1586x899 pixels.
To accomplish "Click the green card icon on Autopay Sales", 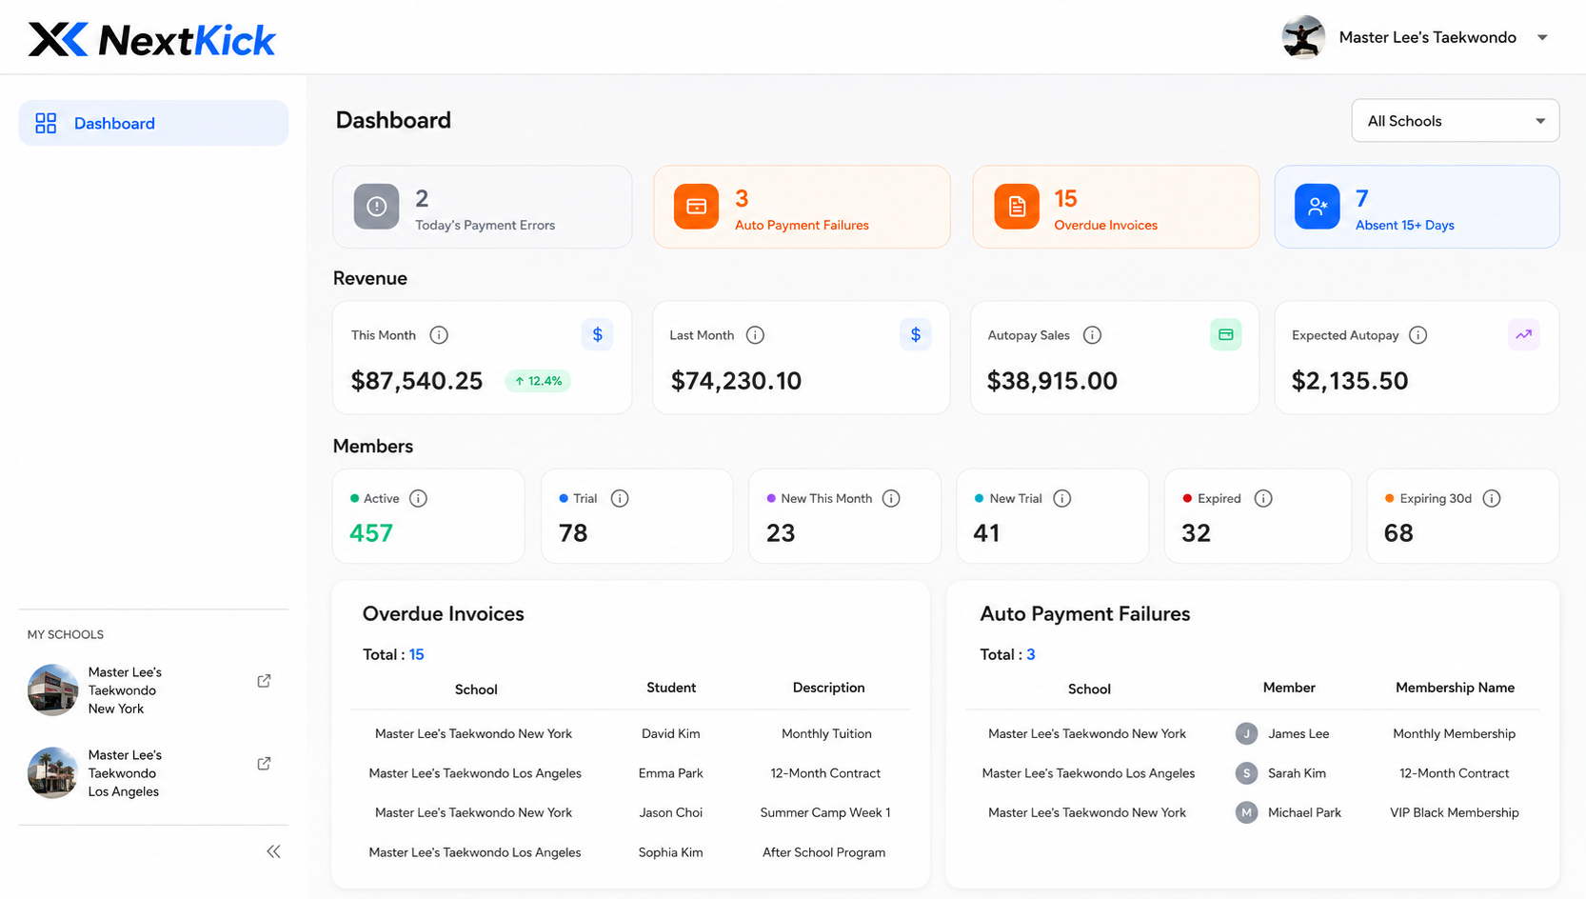I will (1226, 334).
